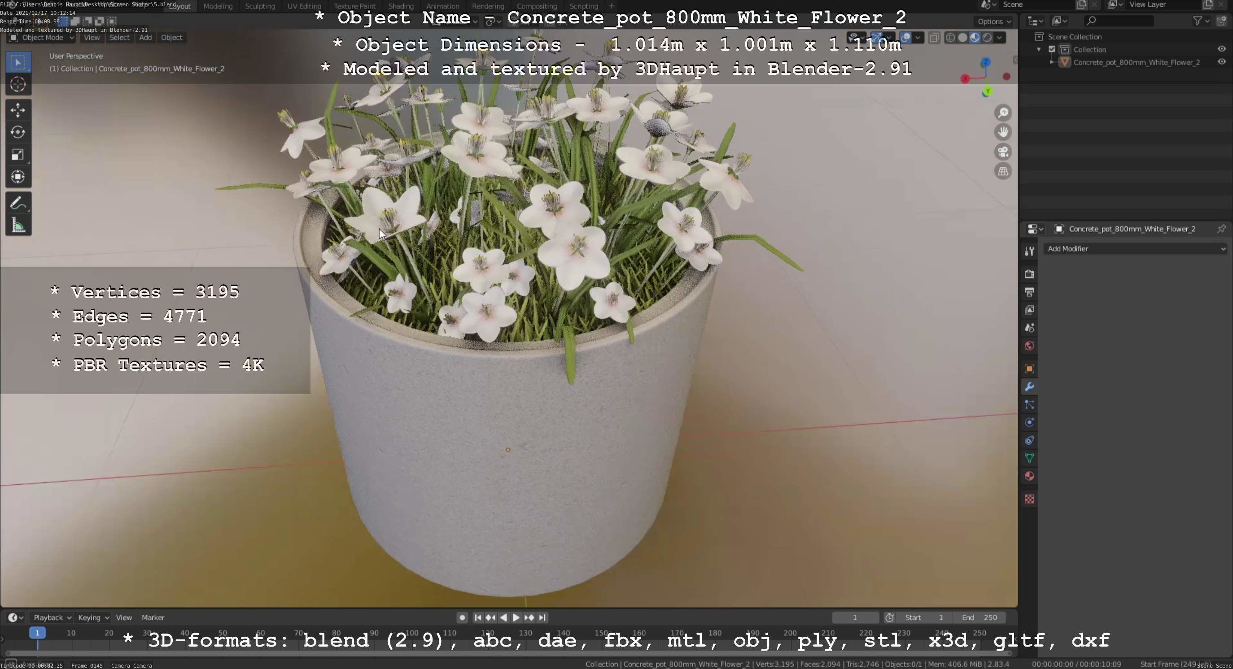Open World properties tab
The image size is (1233, 669).
click(1029, 346)
